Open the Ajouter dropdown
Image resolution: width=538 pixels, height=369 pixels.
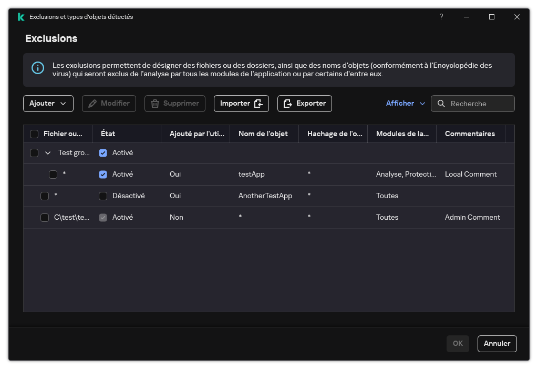(48, 104)
